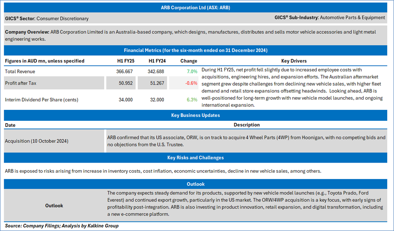Click the ORW 4 Wheel Parts acquisition description
The width and height of the screenshot is (394, 231).
pyautogui.click(x=246, y=141)
